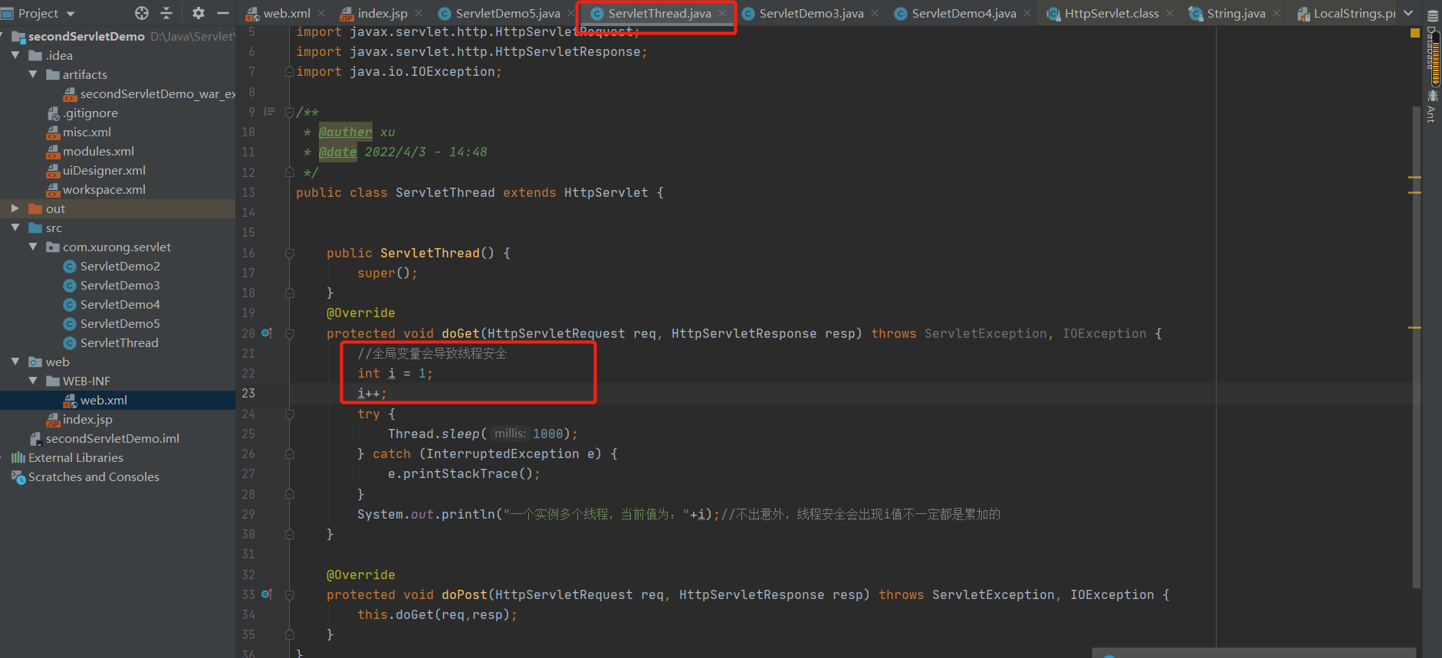Click the collapse all icon in Project panel
The width and height of the screenshot is (1442, 658).
pyautogui.click(x=166, y=13)
